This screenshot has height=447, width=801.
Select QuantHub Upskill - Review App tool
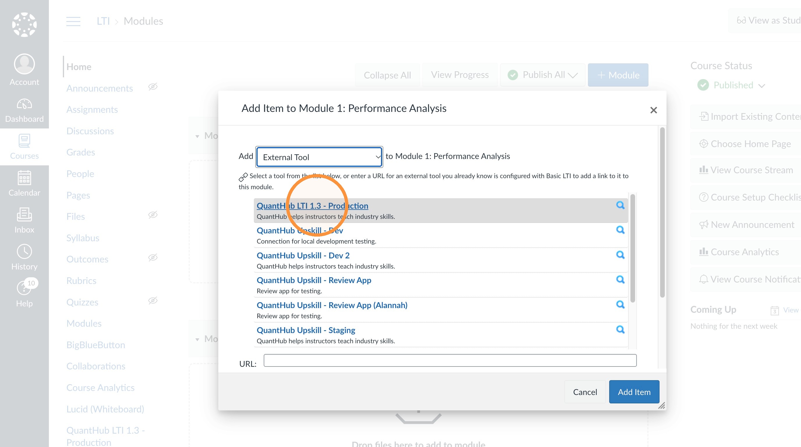[x=314, y=280]
